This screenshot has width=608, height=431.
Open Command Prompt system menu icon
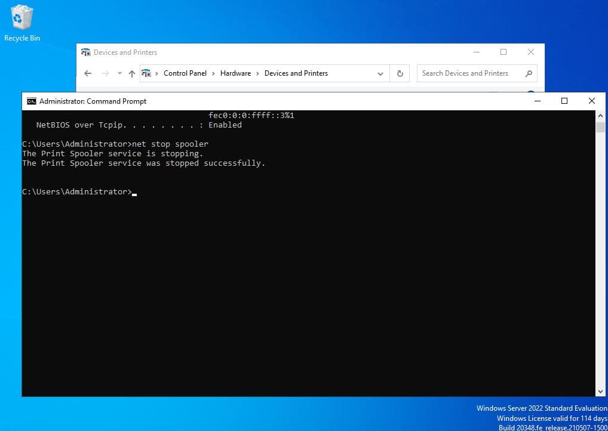pyautogui.click(x=31, y=101)
